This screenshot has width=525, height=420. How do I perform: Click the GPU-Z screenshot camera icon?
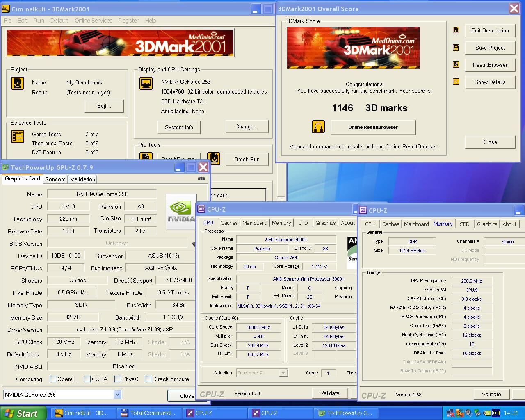[201, 179]
